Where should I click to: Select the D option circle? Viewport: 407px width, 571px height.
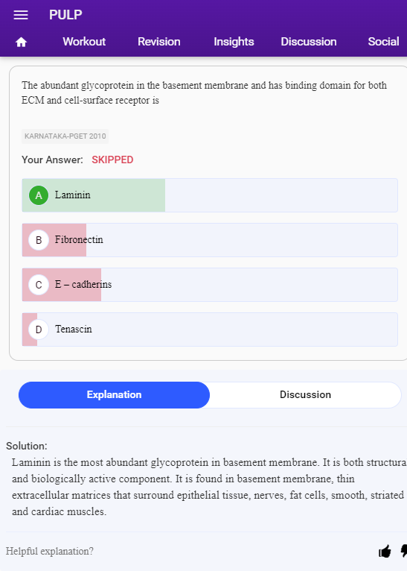pyautogui.click(x=39, y=329)
